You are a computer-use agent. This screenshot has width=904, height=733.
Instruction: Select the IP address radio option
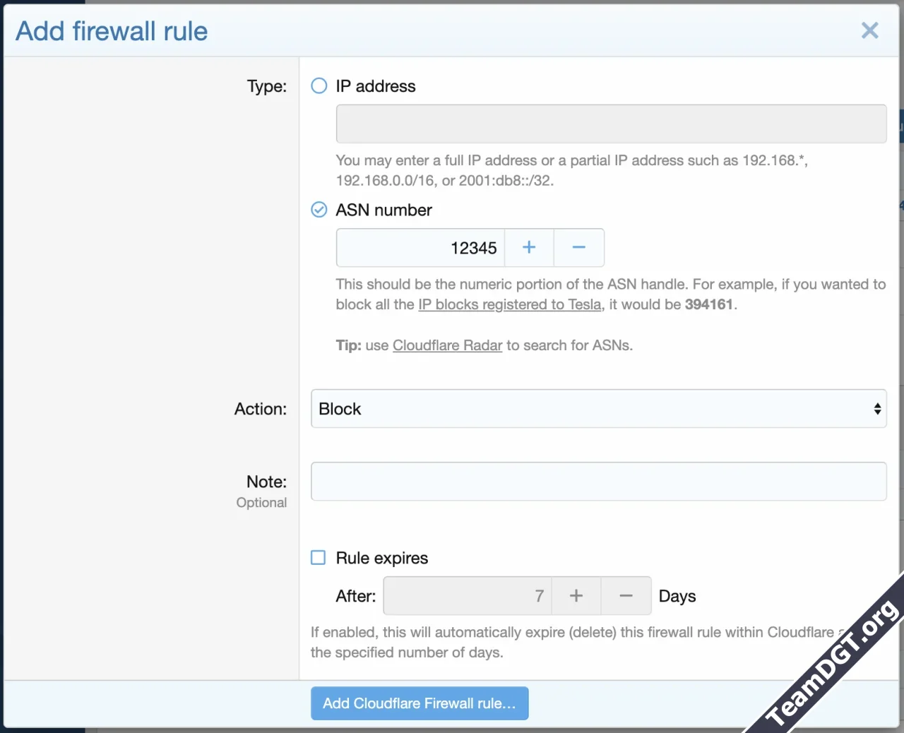(319, 86)
